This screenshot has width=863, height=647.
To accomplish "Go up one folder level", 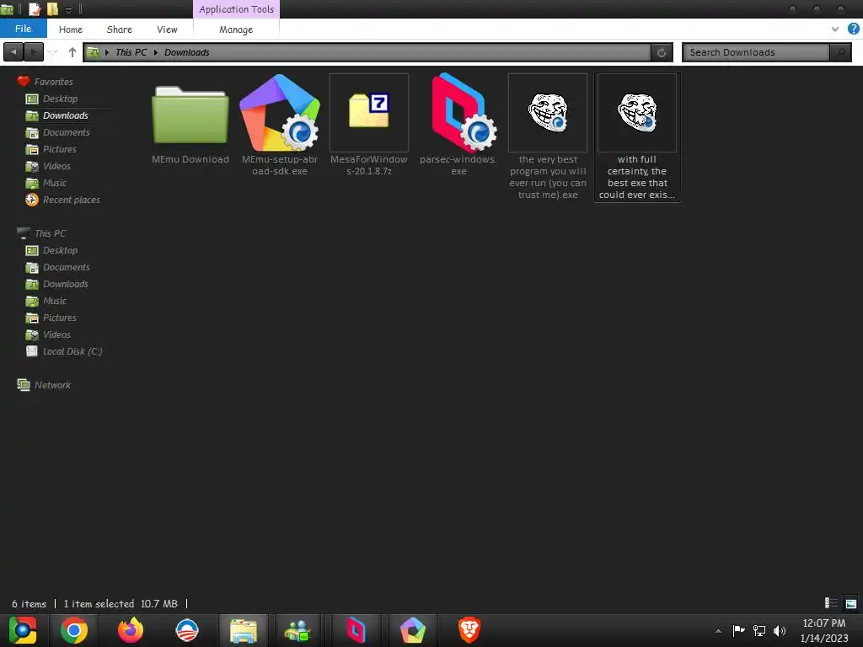I will tap(72, 52).
